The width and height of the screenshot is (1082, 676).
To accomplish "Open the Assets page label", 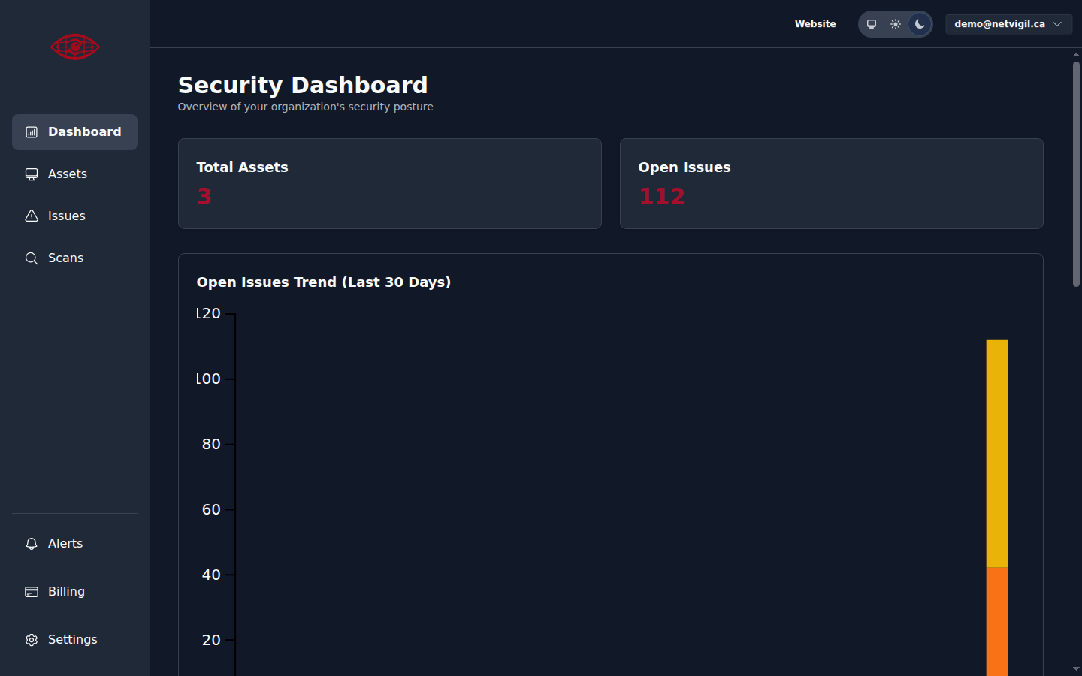I will (x=68, y=174).
